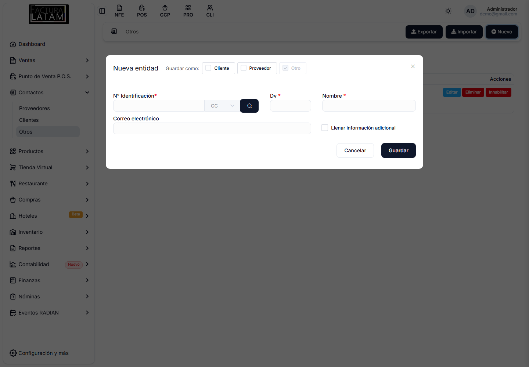This screenshot has height=367, width=529.
Task: Expand the Tienda Virtual chevron
Action: [x=87, y=167]
